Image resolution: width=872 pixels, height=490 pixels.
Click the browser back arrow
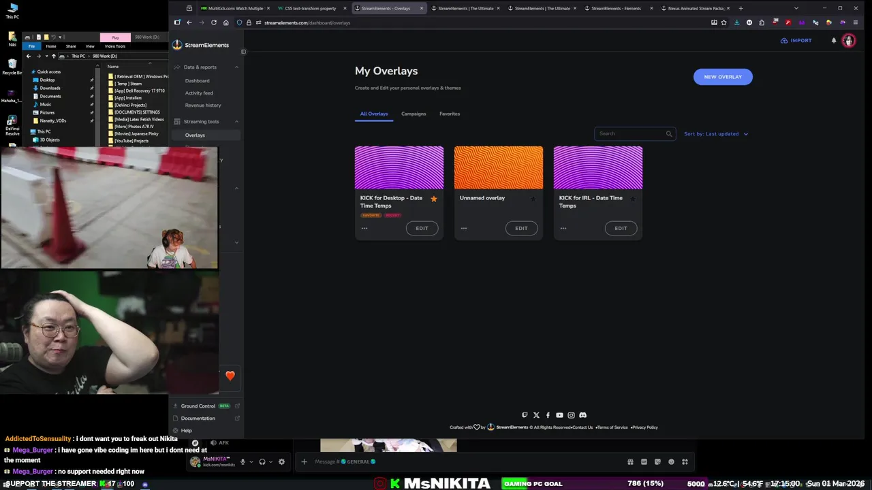pyautogui.click(x=189, y=22)
